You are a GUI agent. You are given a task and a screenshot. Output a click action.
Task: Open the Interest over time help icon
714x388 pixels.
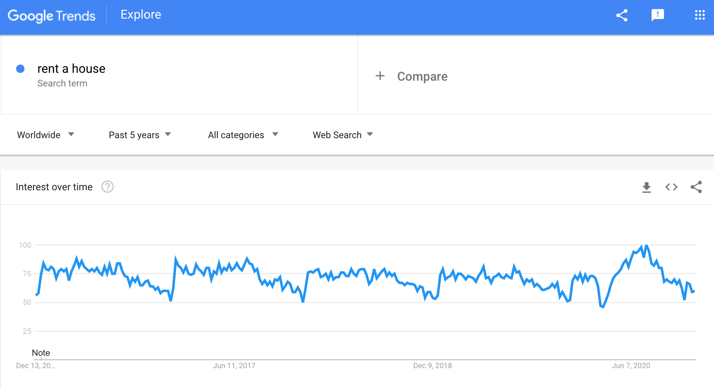tap(107, 187)
